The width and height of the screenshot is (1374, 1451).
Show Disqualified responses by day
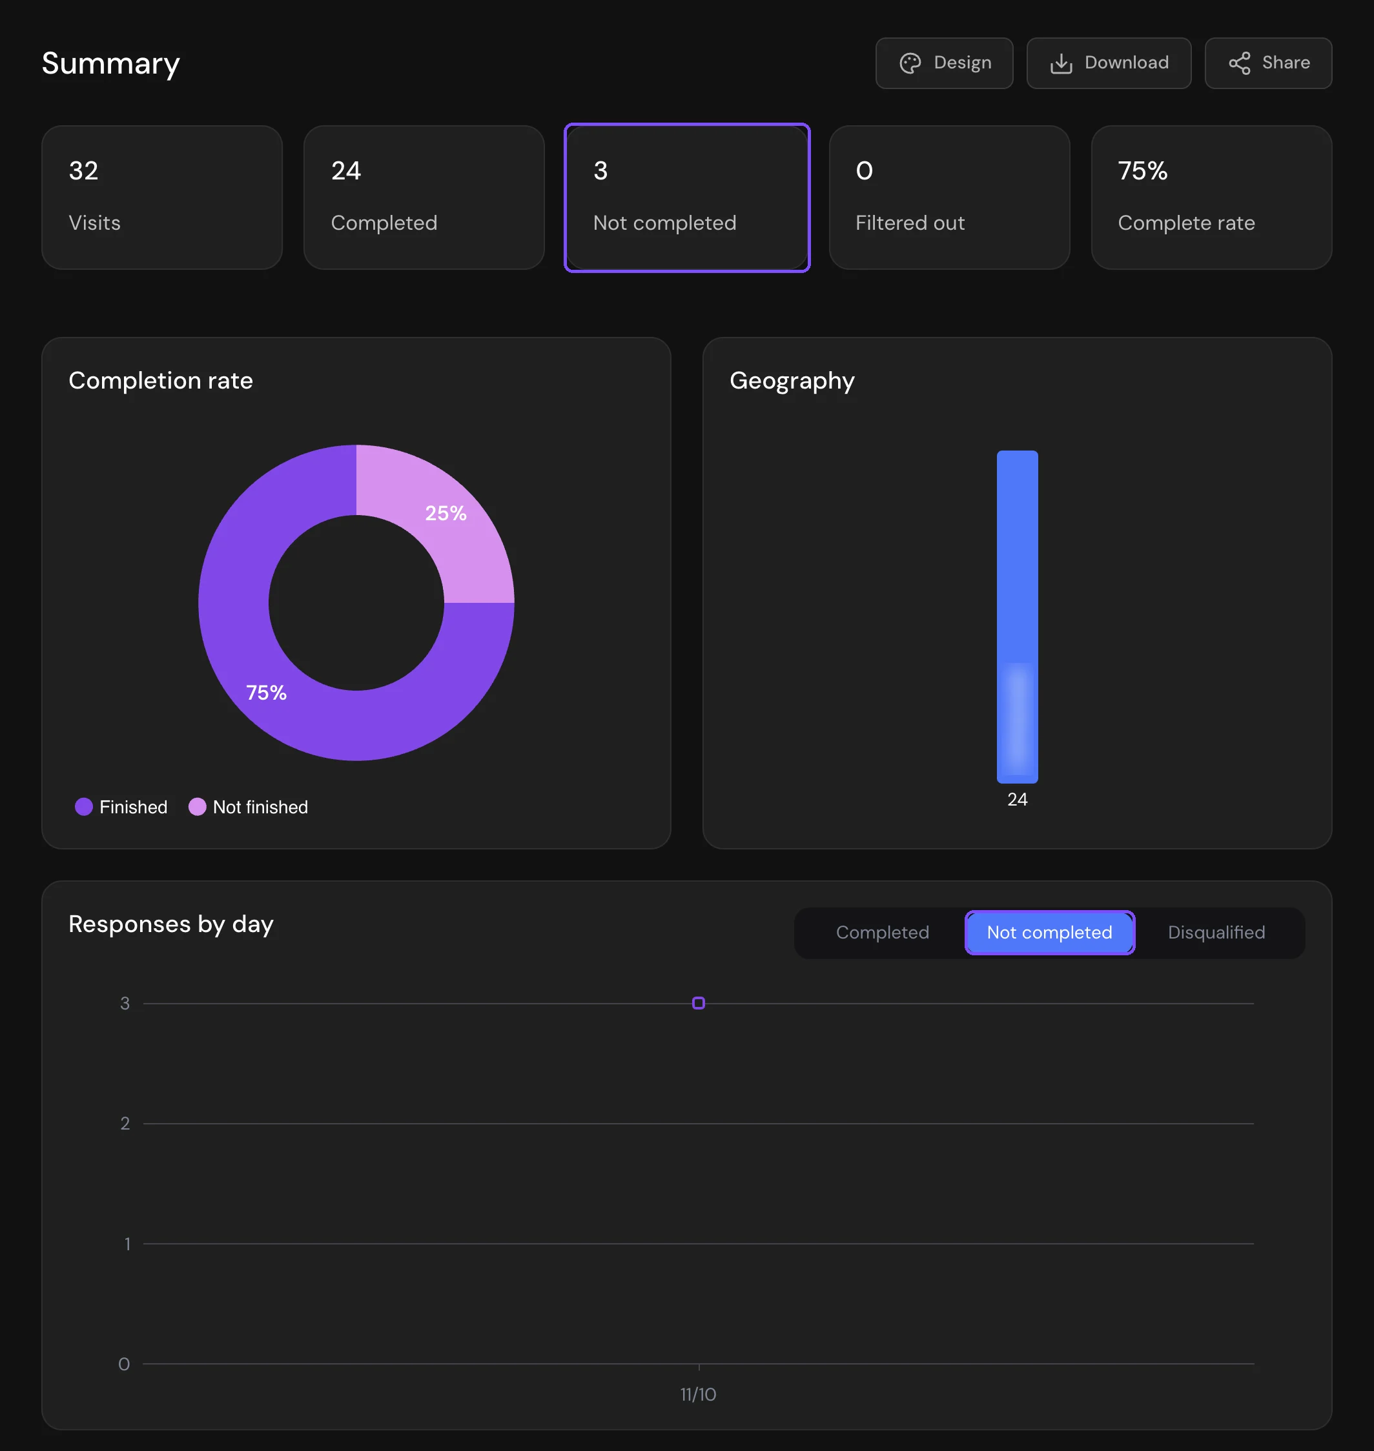1216,932
